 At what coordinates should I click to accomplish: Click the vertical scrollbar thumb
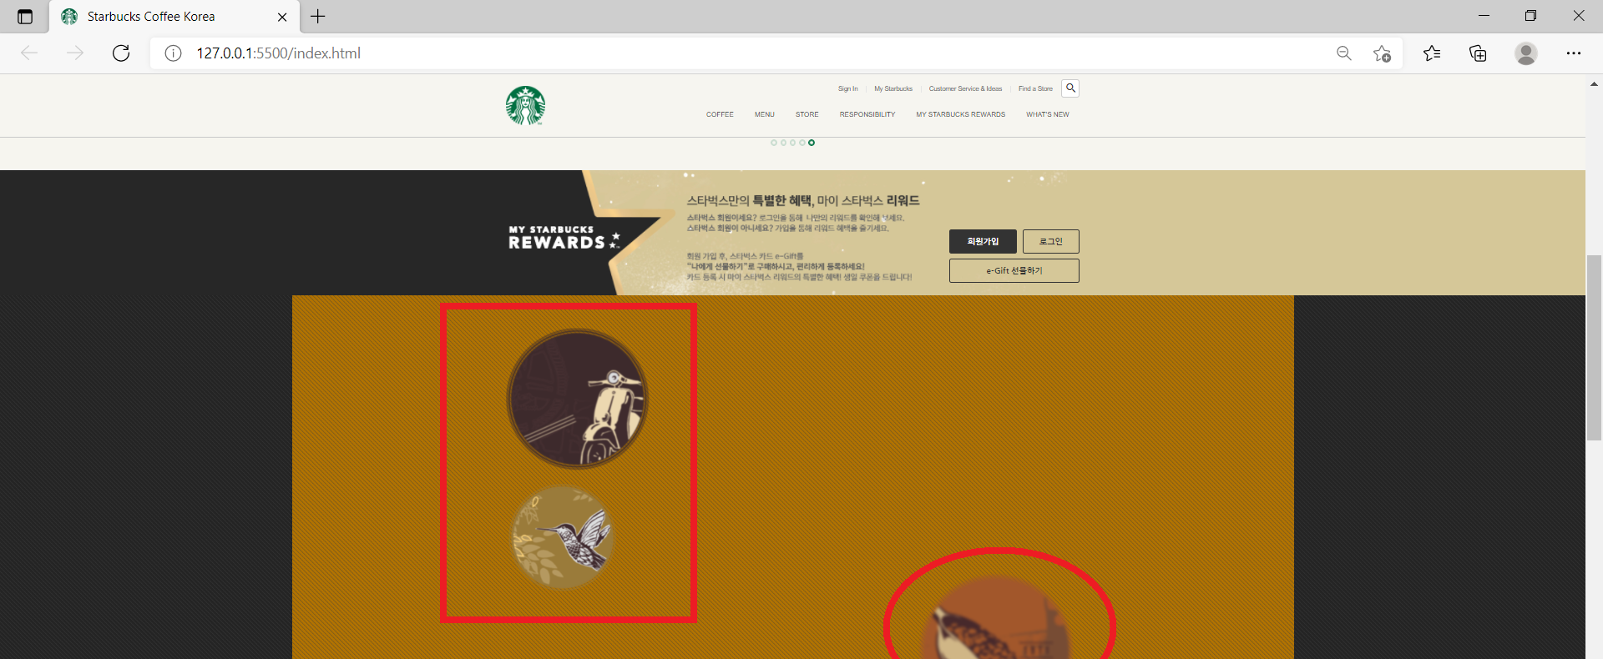[x=1594, y=348]
